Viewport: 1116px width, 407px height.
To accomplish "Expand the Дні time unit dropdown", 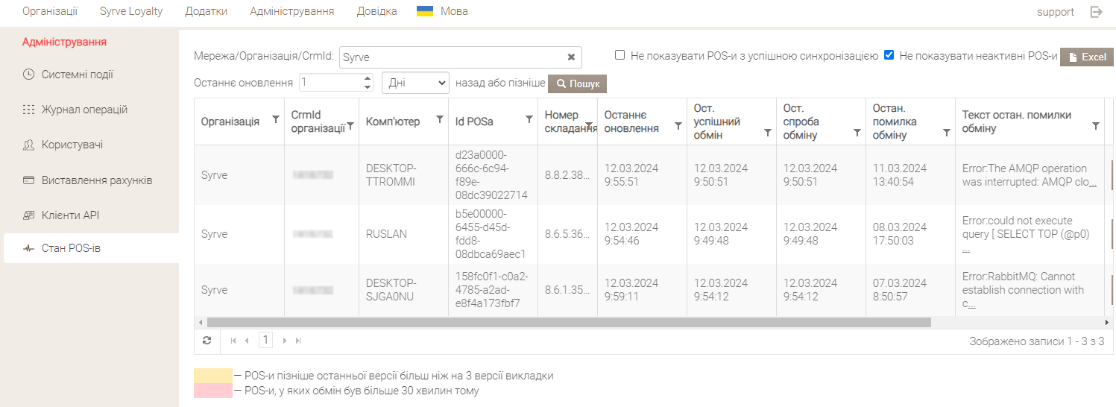I will 415,83.
